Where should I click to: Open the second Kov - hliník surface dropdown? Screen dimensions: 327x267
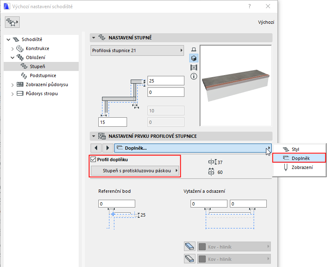(x=234, y=259)
